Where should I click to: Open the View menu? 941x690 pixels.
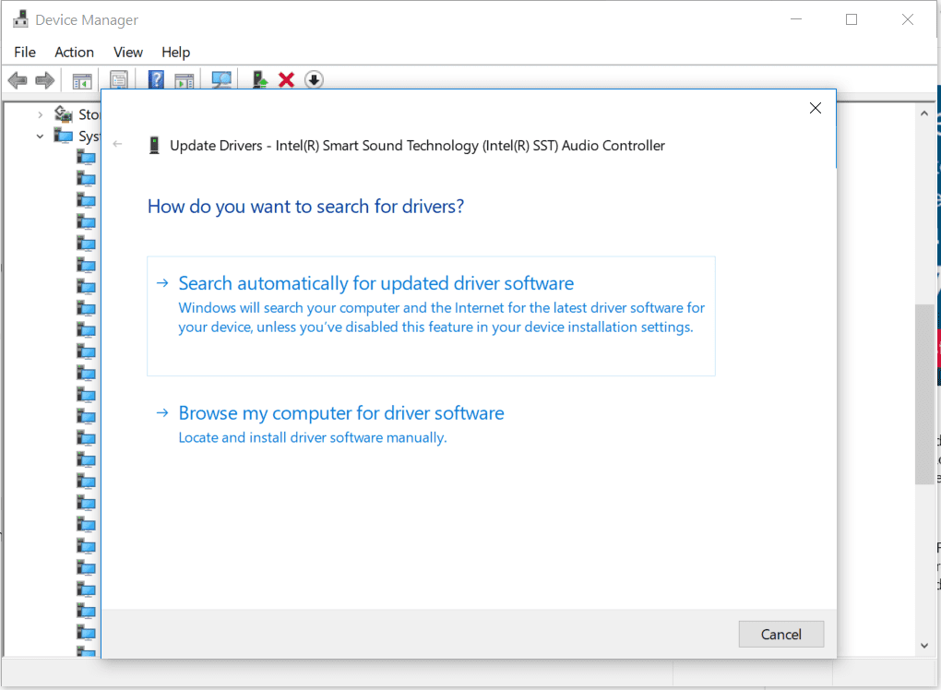(x=128, y=52)
